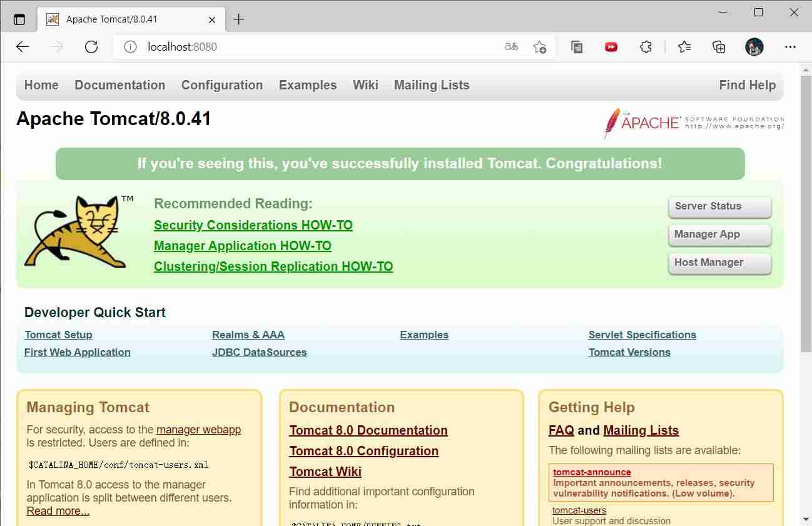
Task: Click the extension icon left of YouTube
Action: (577, 47)
